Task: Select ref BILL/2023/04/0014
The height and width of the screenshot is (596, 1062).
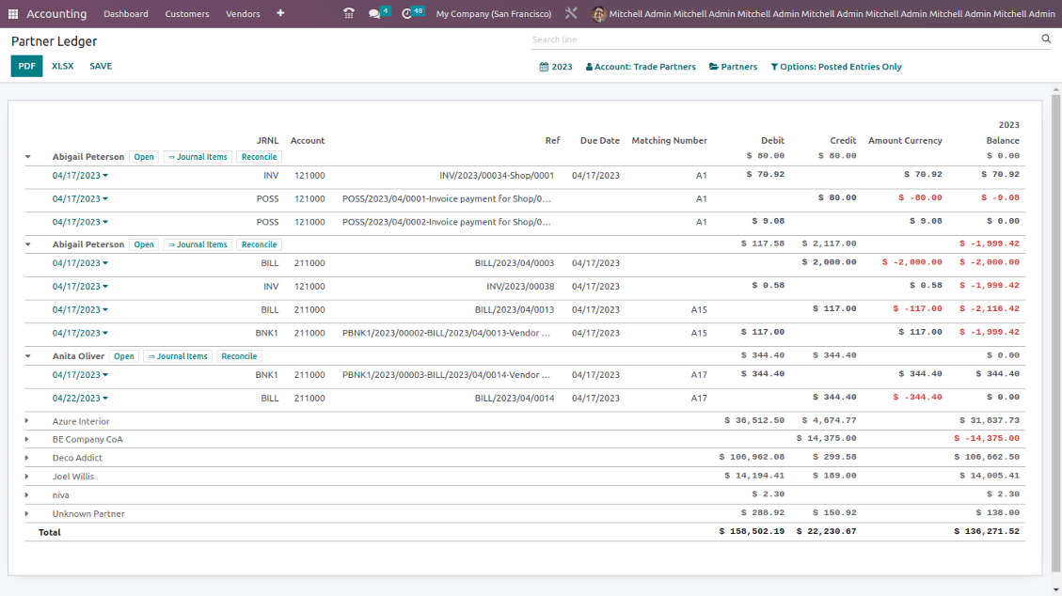Action: [x=514, y=399]
